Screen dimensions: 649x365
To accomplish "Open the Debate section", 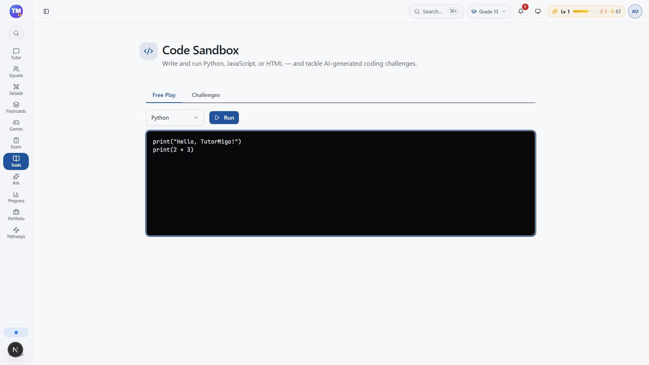I will pos(16,90).
